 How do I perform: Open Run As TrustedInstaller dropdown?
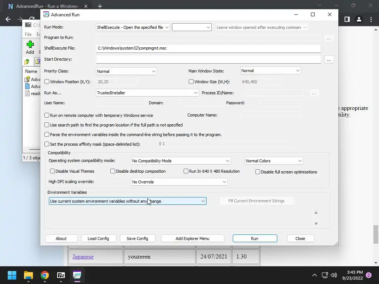[147, 93]
